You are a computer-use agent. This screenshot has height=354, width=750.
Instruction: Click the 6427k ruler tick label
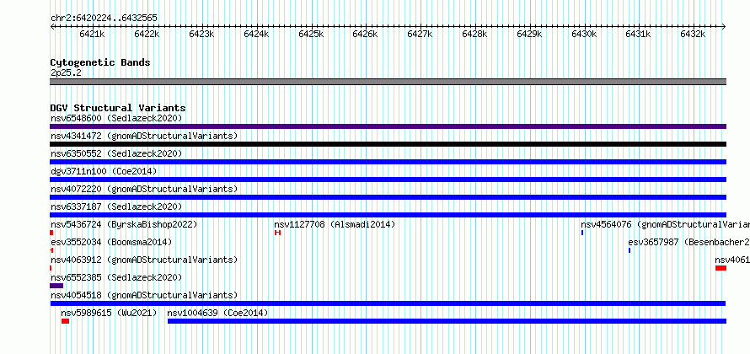pyautogui.click(x=420, y=34)
